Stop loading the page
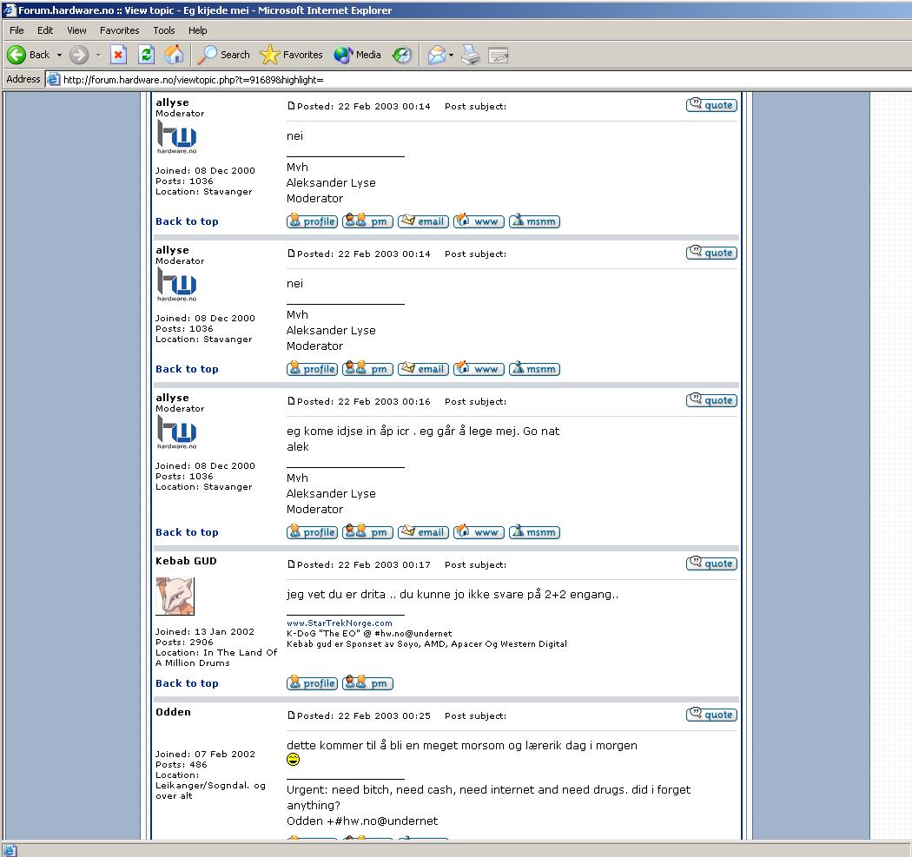 click(119, 55)
